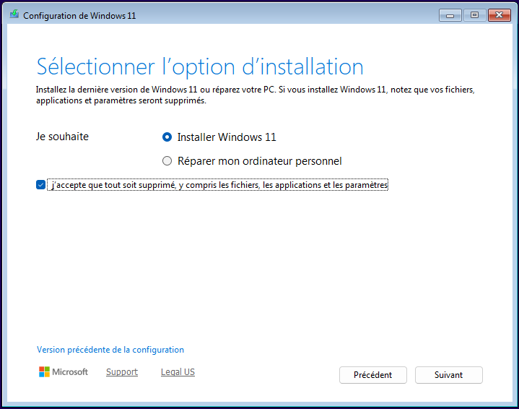Choose the Réparer mon ordinateur personnel radio circle
Image resolution: width=519 pixels, height=409 pixels.
167,161
